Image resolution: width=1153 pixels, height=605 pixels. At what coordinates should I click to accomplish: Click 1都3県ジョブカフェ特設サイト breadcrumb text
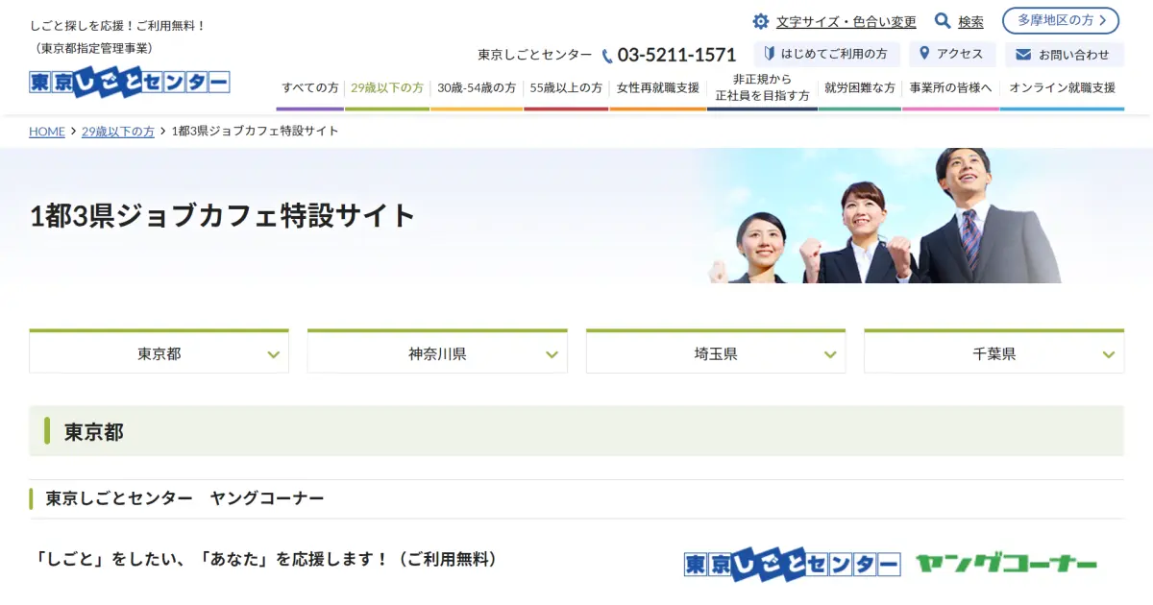pos(255,132)
